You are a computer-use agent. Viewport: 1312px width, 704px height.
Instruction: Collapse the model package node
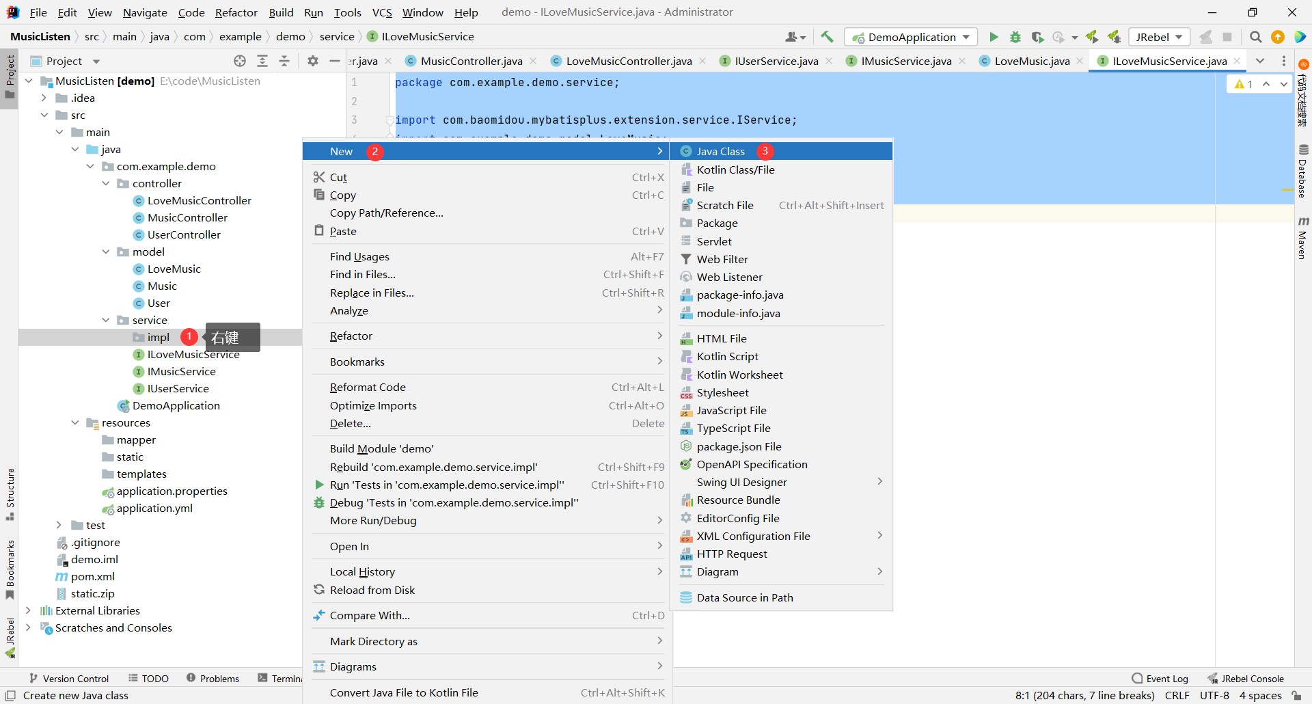point(106,252)
